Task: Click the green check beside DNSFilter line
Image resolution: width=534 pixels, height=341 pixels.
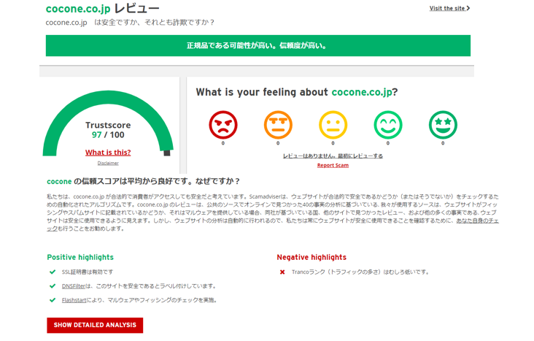Action: pyautogui.click(x=53, y=286)
